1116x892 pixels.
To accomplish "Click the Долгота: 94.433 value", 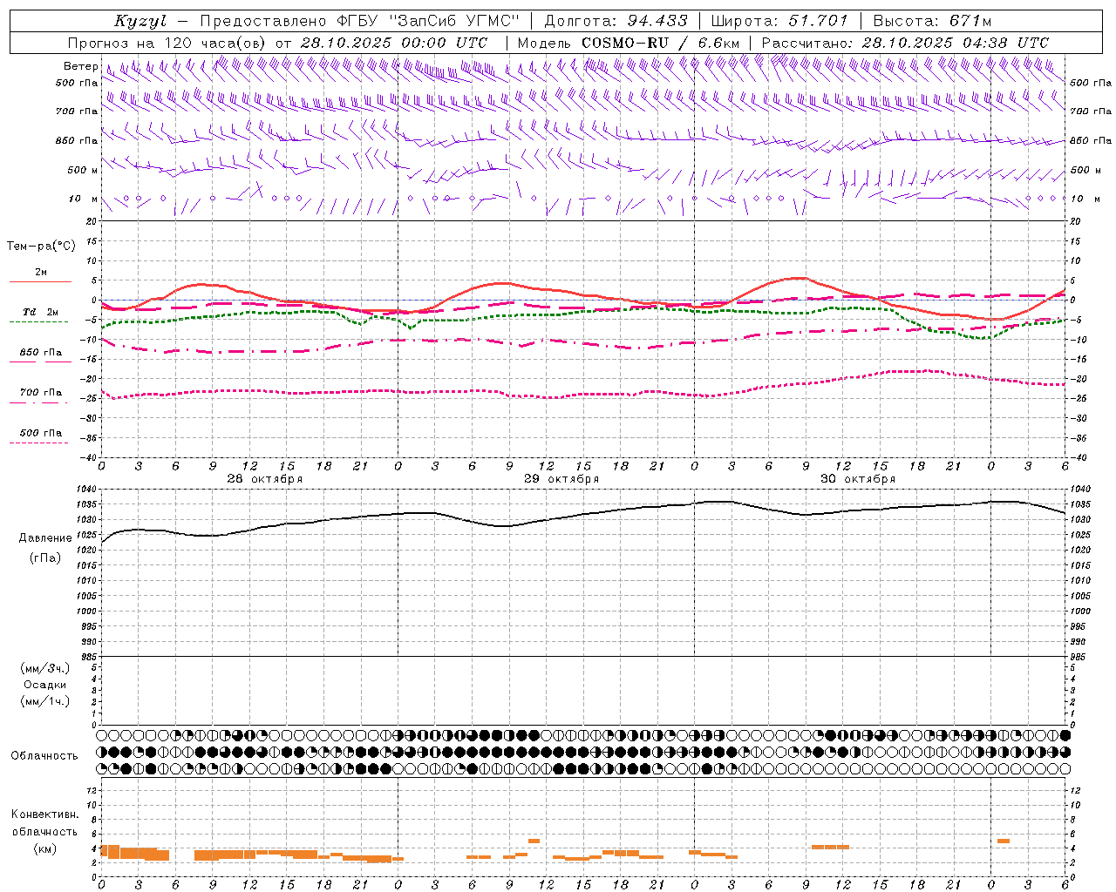I will click(x=616, y=21).
